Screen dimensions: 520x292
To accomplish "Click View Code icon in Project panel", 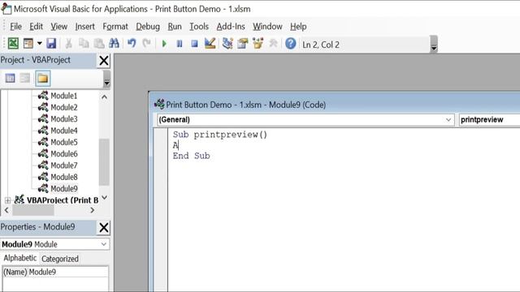I will click(11, 78).
